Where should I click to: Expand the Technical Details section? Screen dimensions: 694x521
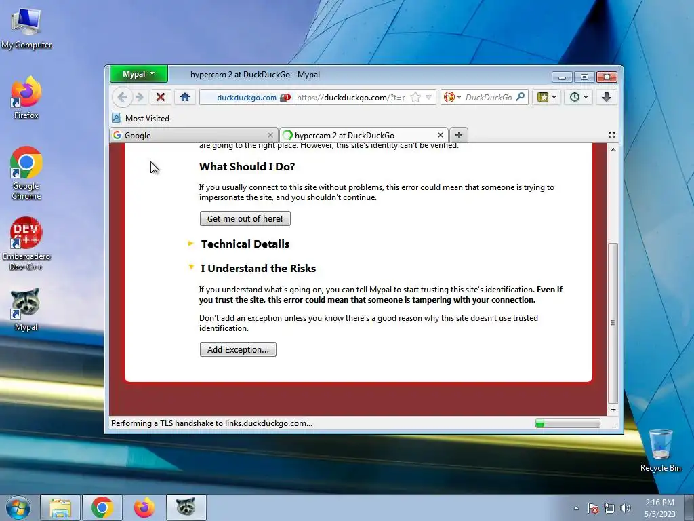(239, 244)
